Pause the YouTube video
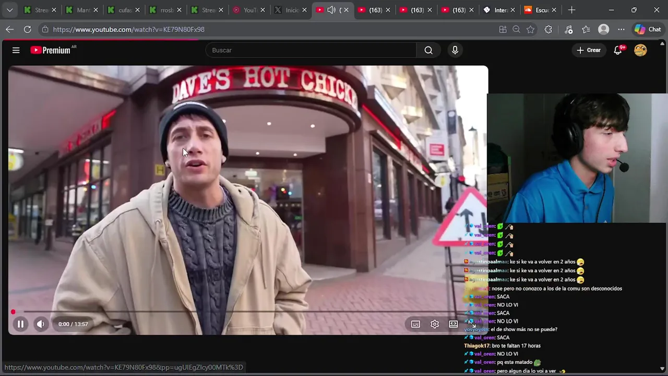The width and height of the screenshot is (668, 376). 20,324
